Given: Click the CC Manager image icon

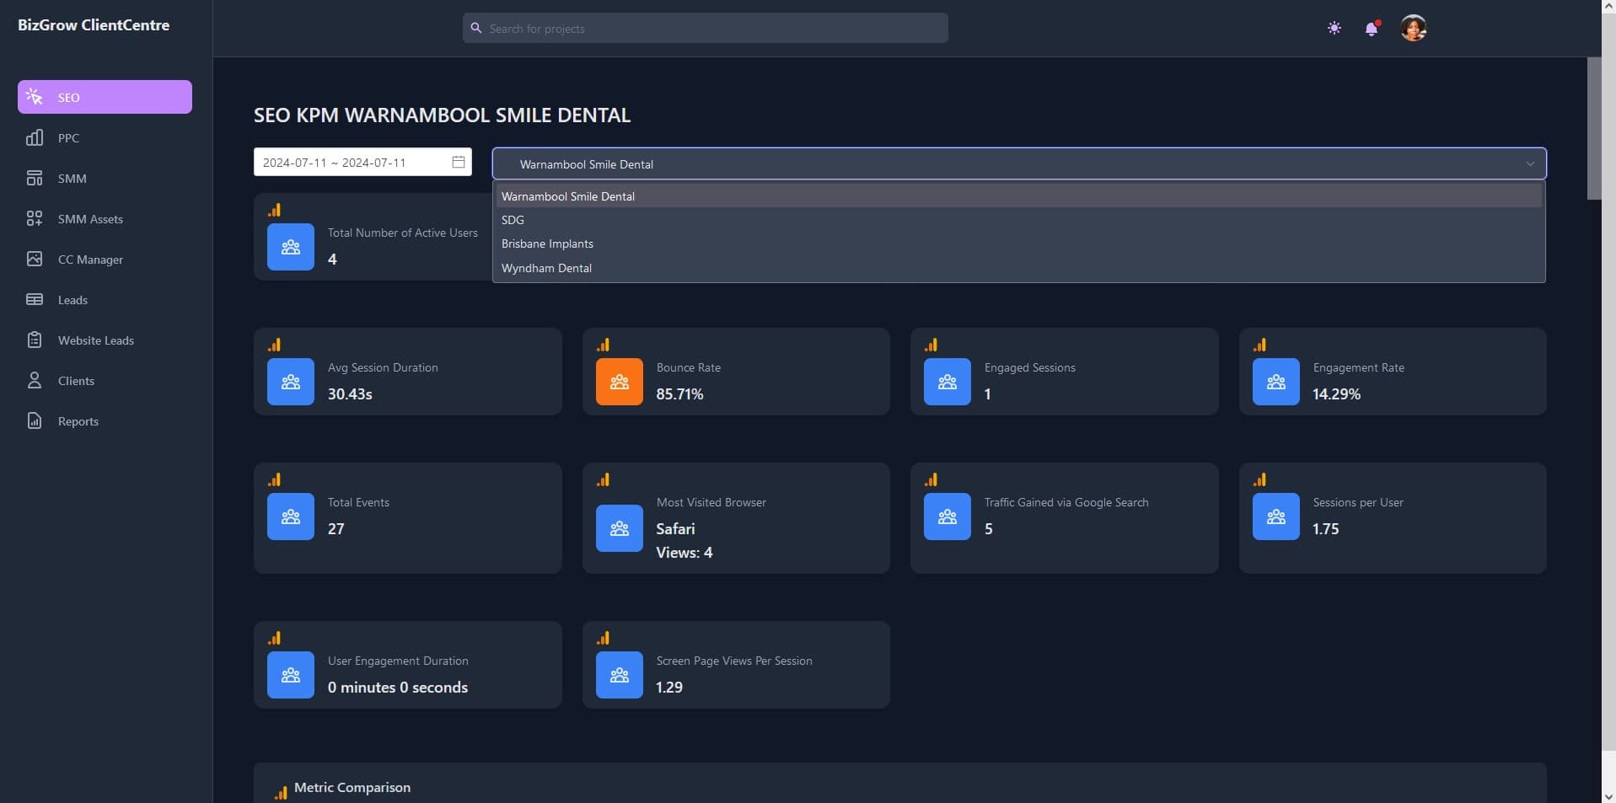Looking at the screenshot, I should pos(35,259).
